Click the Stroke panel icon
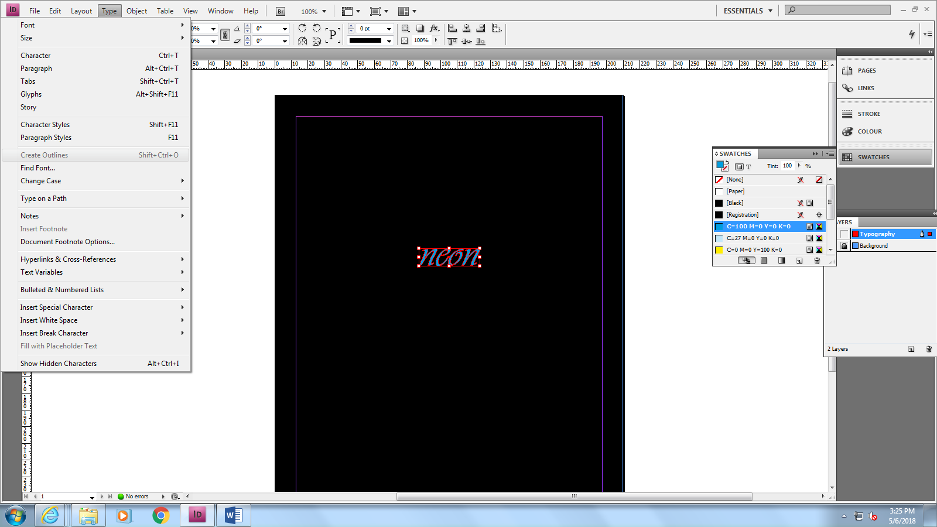This screenshot has height=527, width=937. coord(847,113)
